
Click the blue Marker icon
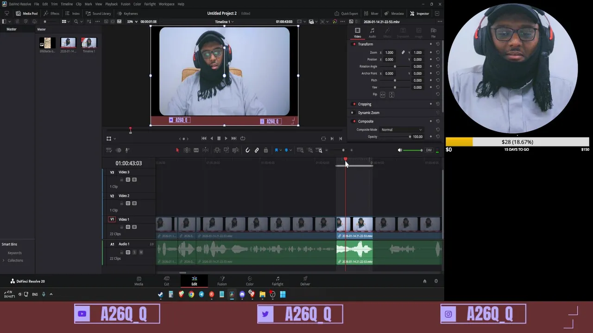pyautogui.click(x=286, y=150)
